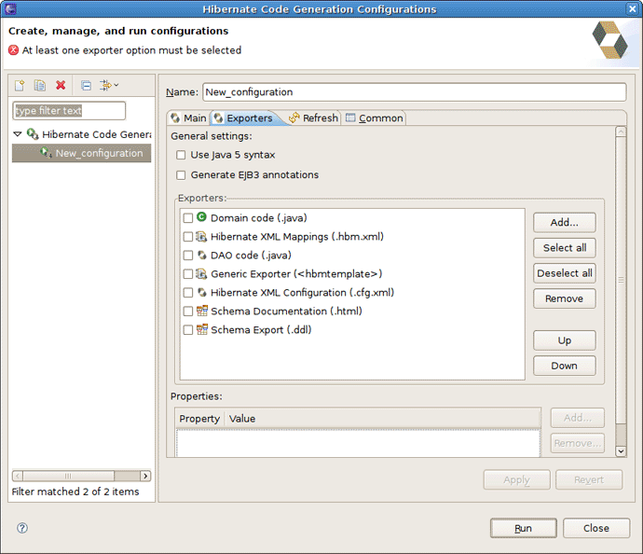Select New_configuration in the tree
This screenshot has height=554, width=643.
pyautogui.click(x=98, y=153)
